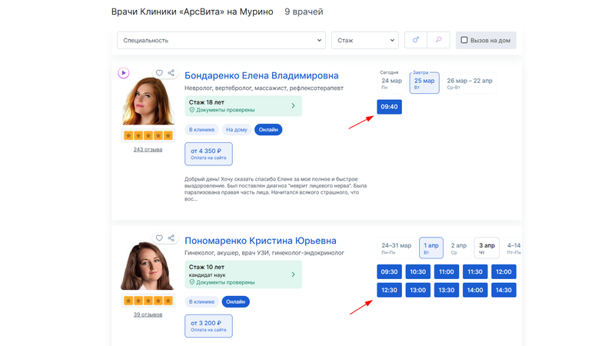Select '25 мар' date for Bondarenko

pyautogui.click(x=424, y=83)
